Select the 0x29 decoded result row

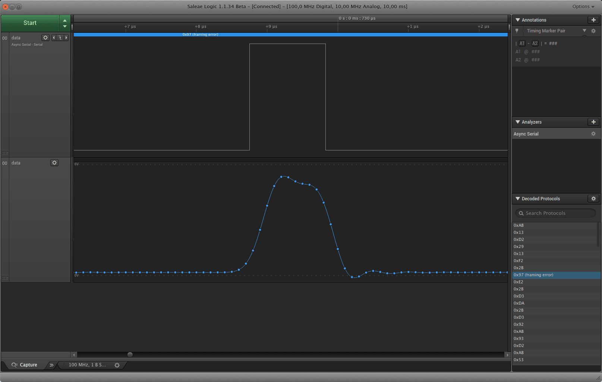555,246
